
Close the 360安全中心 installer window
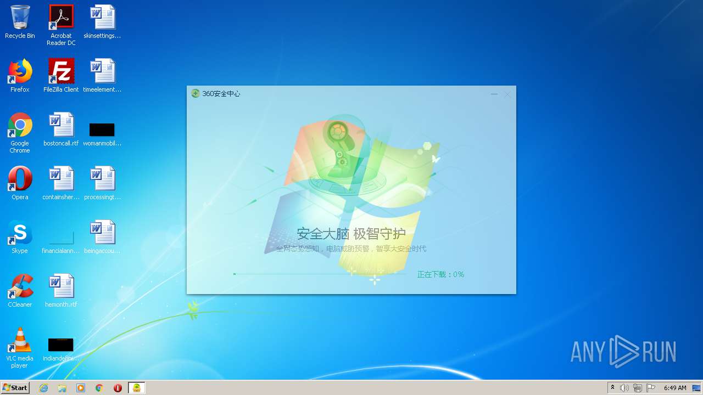point(507,94)
